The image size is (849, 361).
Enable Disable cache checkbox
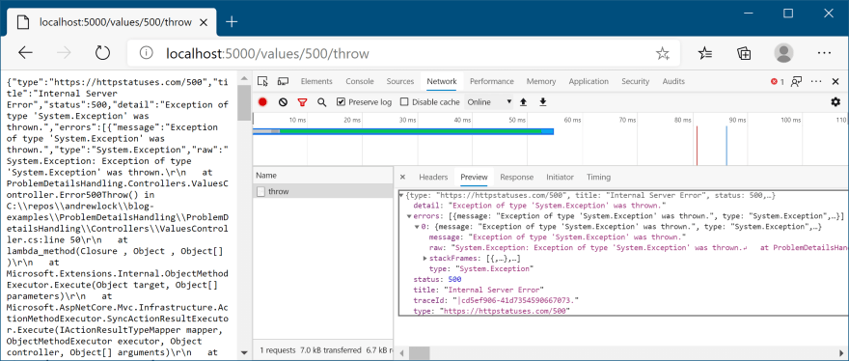(x=404, y=102)
